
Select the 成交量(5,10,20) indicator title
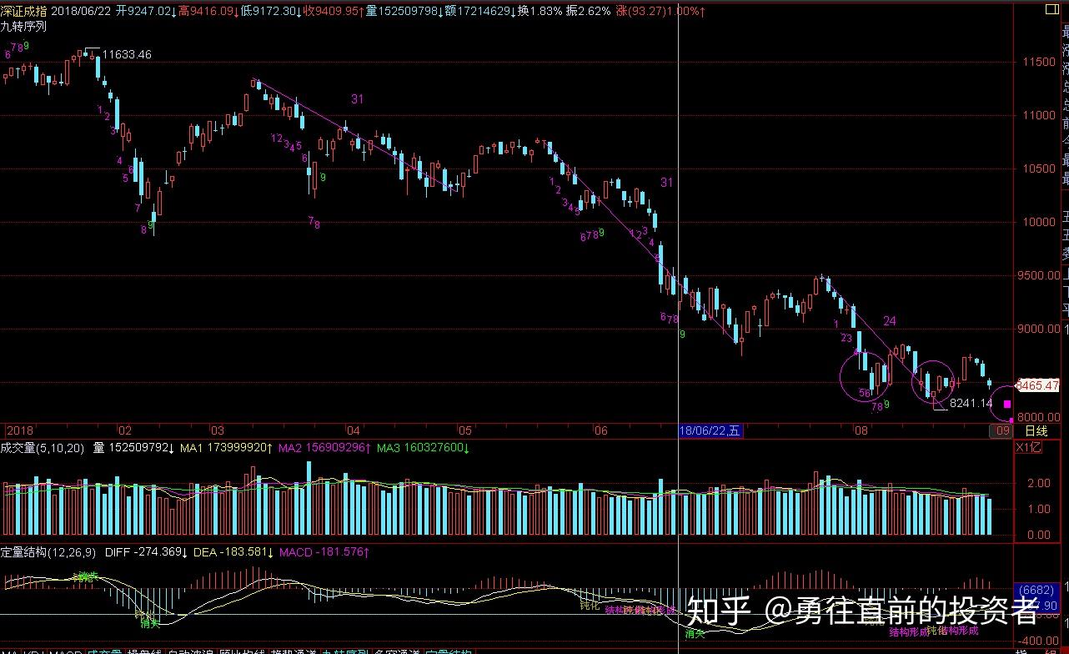tap(43, 448)
